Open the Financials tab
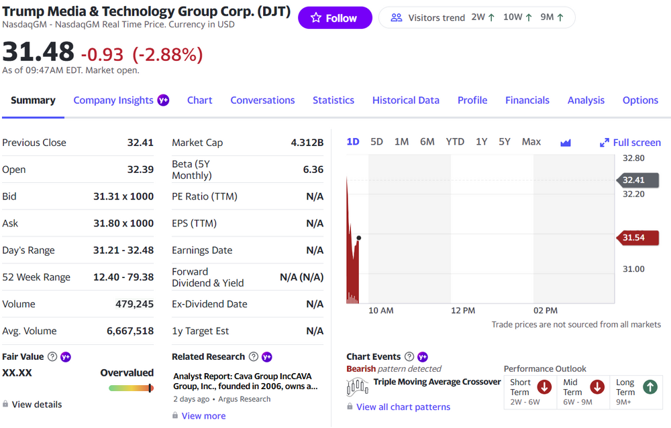Viewport: 671px width, 428px height. point(527,100)
